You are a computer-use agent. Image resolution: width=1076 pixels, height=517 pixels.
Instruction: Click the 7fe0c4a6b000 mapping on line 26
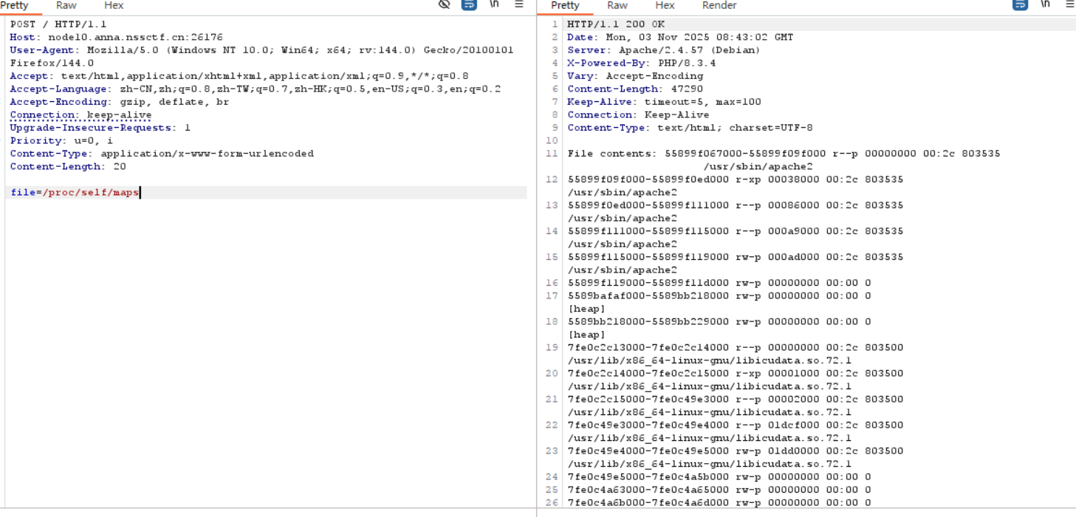(x=719, y=503)
